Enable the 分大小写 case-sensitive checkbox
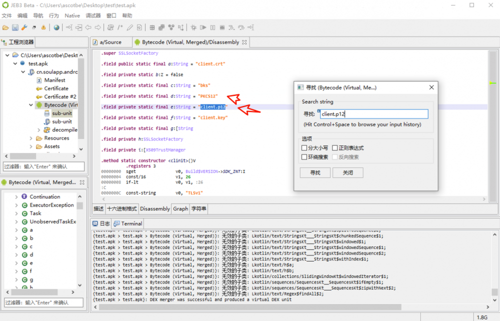Image resolution: width=500 pixels, height=321 pixels. (x=304, y=148)
